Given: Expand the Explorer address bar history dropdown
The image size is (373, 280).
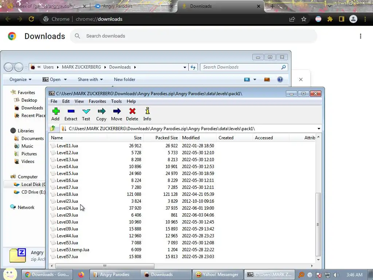Looking at the screenshot, I should pyautogui.click(x=185, y=67).
